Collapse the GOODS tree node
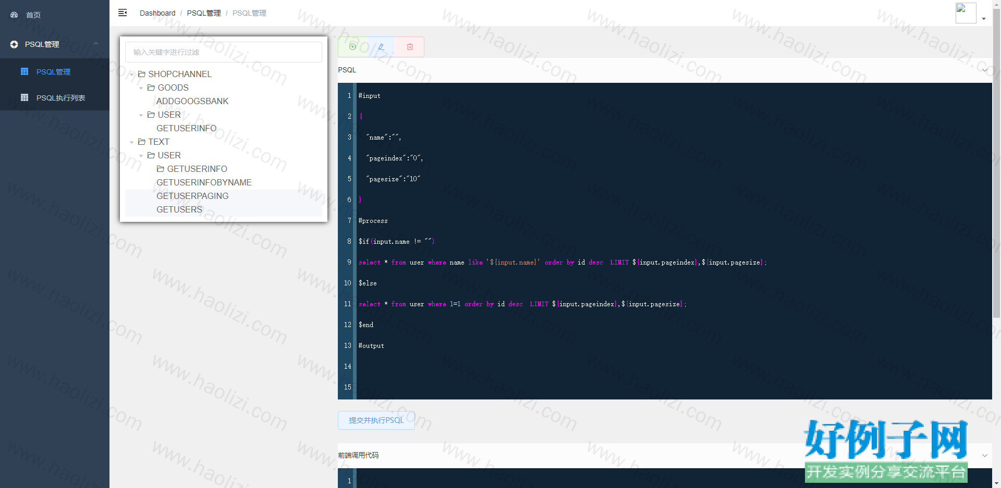The image size is (1001, 488). [141, 88]
